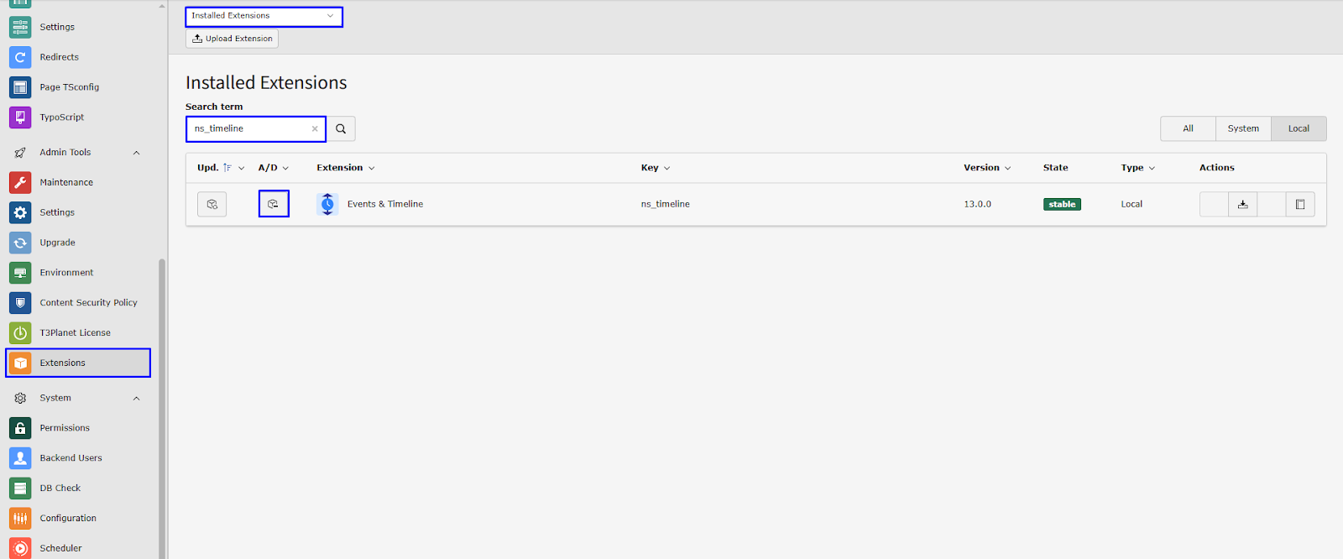Open the TypoScript module
The width and height of the screenshot is (1343, 559).
click(x=61, y=118)
